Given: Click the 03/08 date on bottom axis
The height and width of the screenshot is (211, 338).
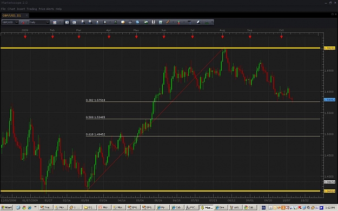Looking at the screenshot, I should point(85,200).
